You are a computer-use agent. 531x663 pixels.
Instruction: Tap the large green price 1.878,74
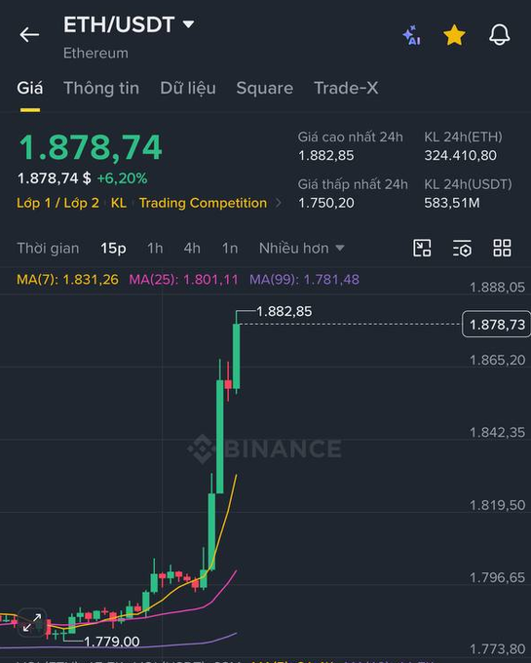pyautogui.click(x=91, y=147)
